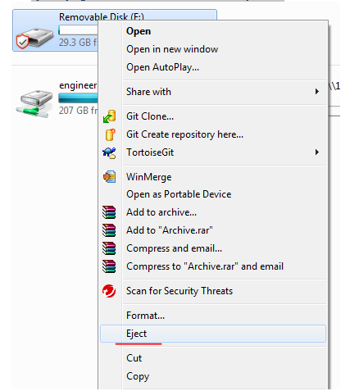
Task: Choose Cut from the context menu
Action: coord(134,358)
